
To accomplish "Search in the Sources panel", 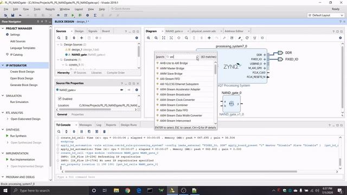I will (59, 38).
